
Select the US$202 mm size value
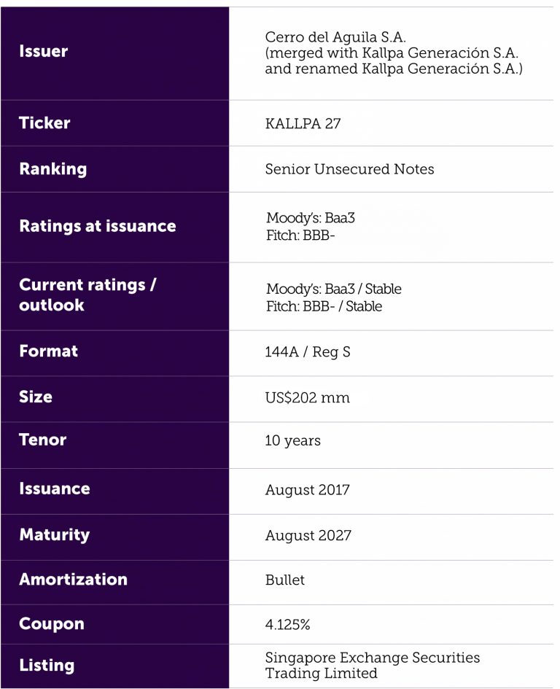pyautogui.click(x=307, y=397)
